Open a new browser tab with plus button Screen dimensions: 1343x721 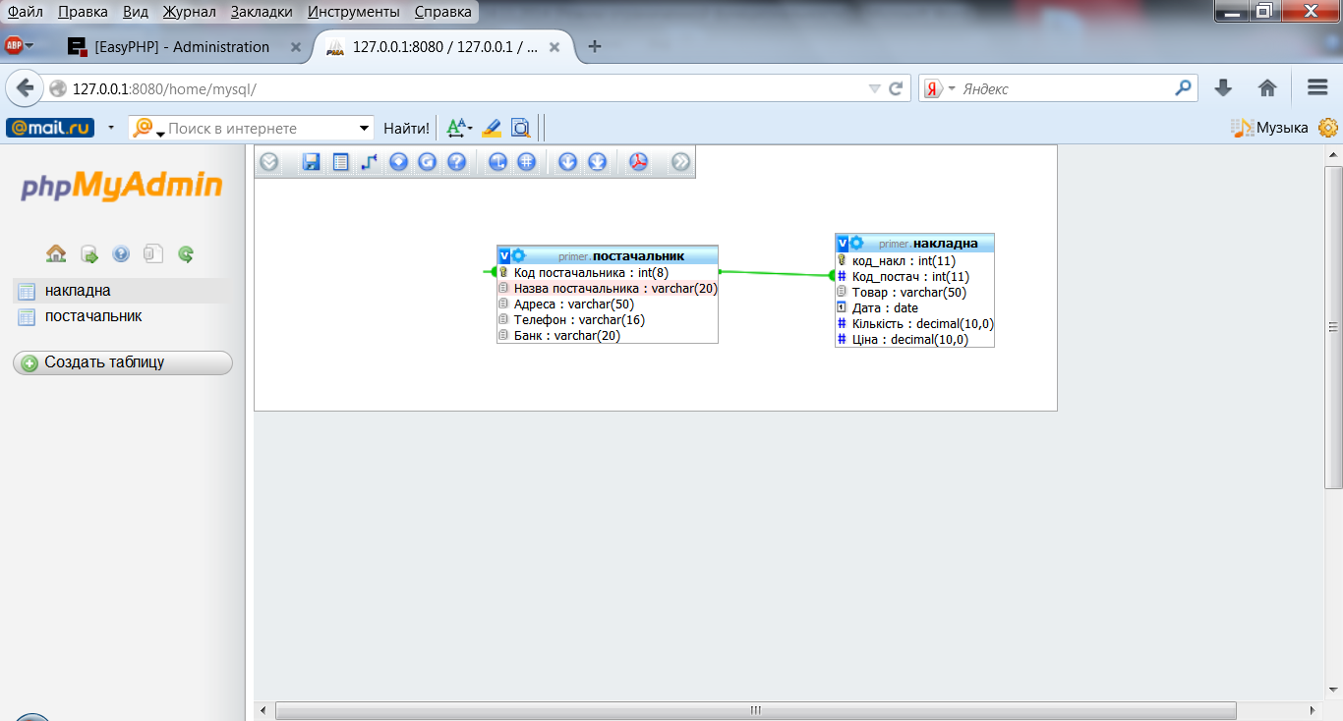594,46
